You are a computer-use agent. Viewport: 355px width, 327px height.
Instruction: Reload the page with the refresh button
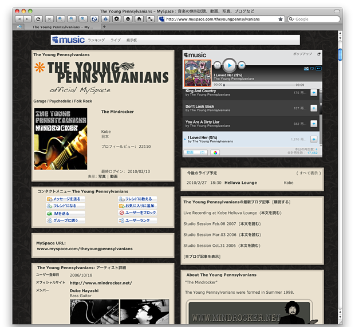coord(38,19)
